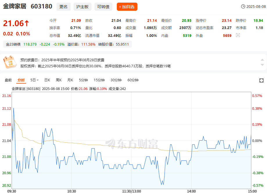The width and height of the screenshot is (267, 194).
Task: Click the dashed expand-data icon after 外盘
Action: [x=238, y=35]
